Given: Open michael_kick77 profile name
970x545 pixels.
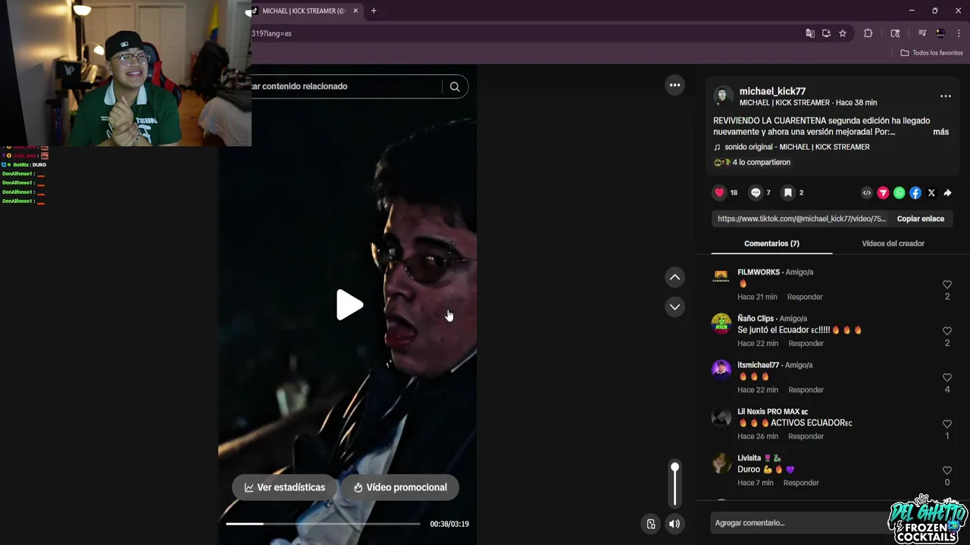Looking at the screenshot, I should coord(772,91).
